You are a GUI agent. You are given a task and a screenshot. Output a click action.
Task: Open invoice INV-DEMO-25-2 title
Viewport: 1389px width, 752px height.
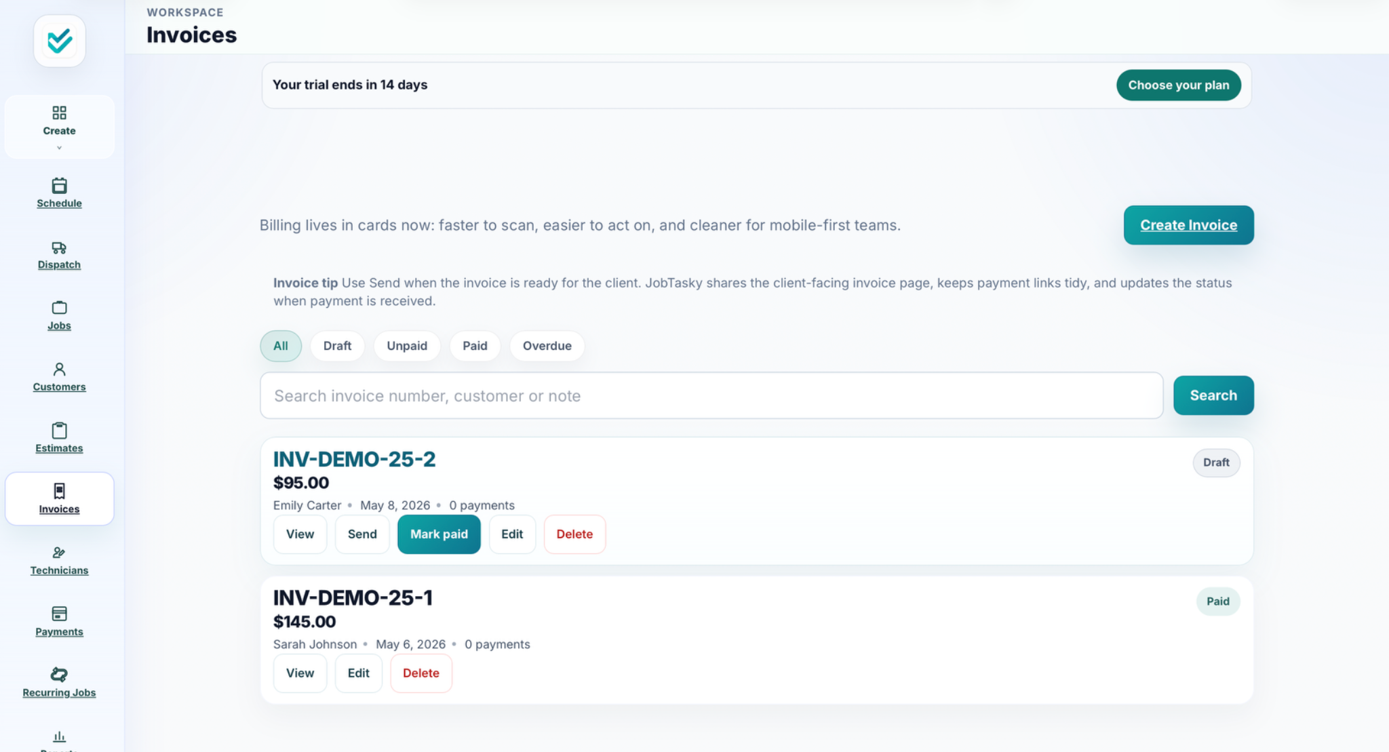(x=355, y=459)
